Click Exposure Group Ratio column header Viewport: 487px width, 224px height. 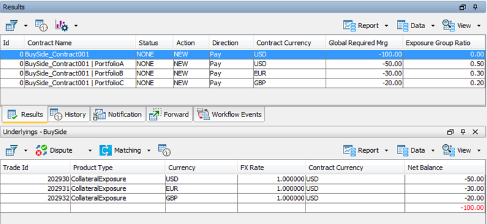tap(443, 43)
